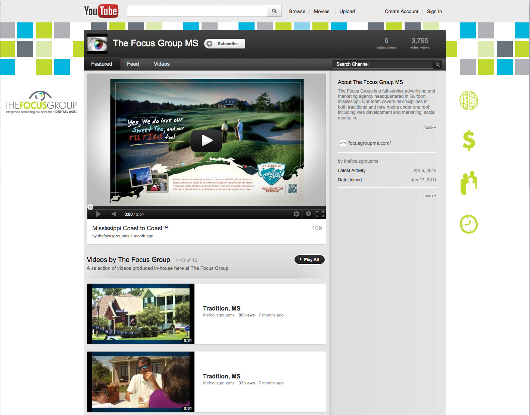Open the Tradition, MS thumbnail with houses

pos(141,314)
